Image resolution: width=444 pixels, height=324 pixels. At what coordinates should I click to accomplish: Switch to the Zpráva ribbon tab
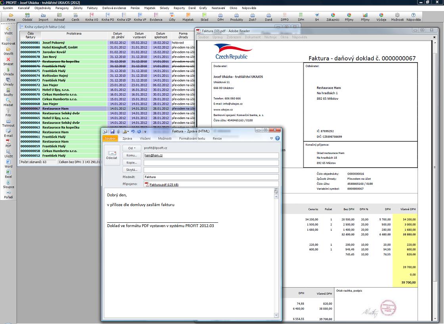tap(127, 138)
